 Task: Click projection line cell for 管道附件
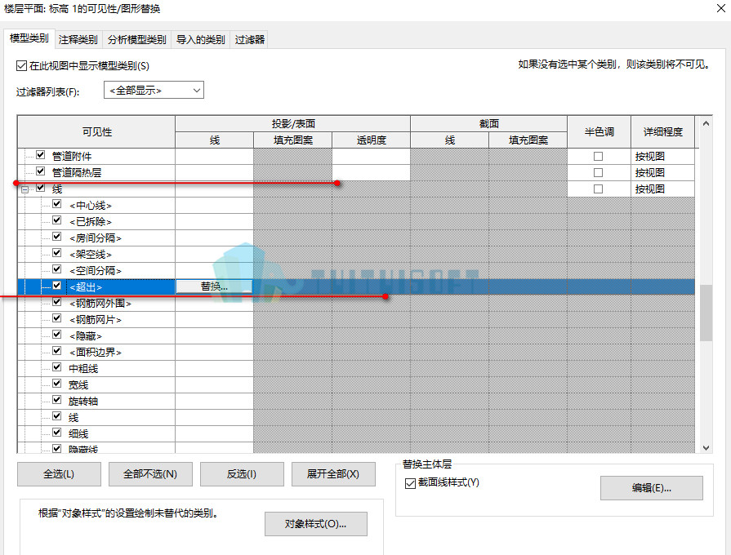tap(215, 156)
